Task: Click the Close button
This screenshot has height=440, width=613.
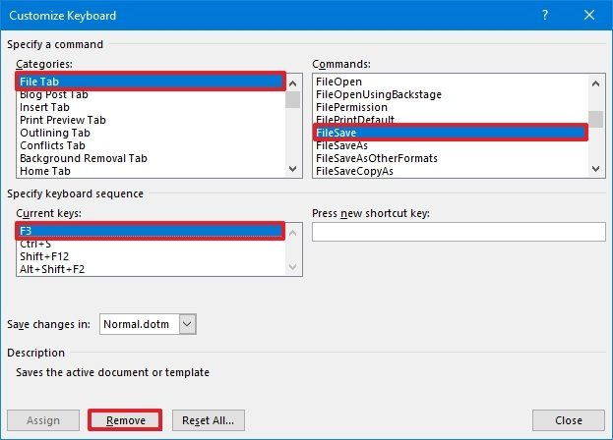Action: tap(569, 420)
